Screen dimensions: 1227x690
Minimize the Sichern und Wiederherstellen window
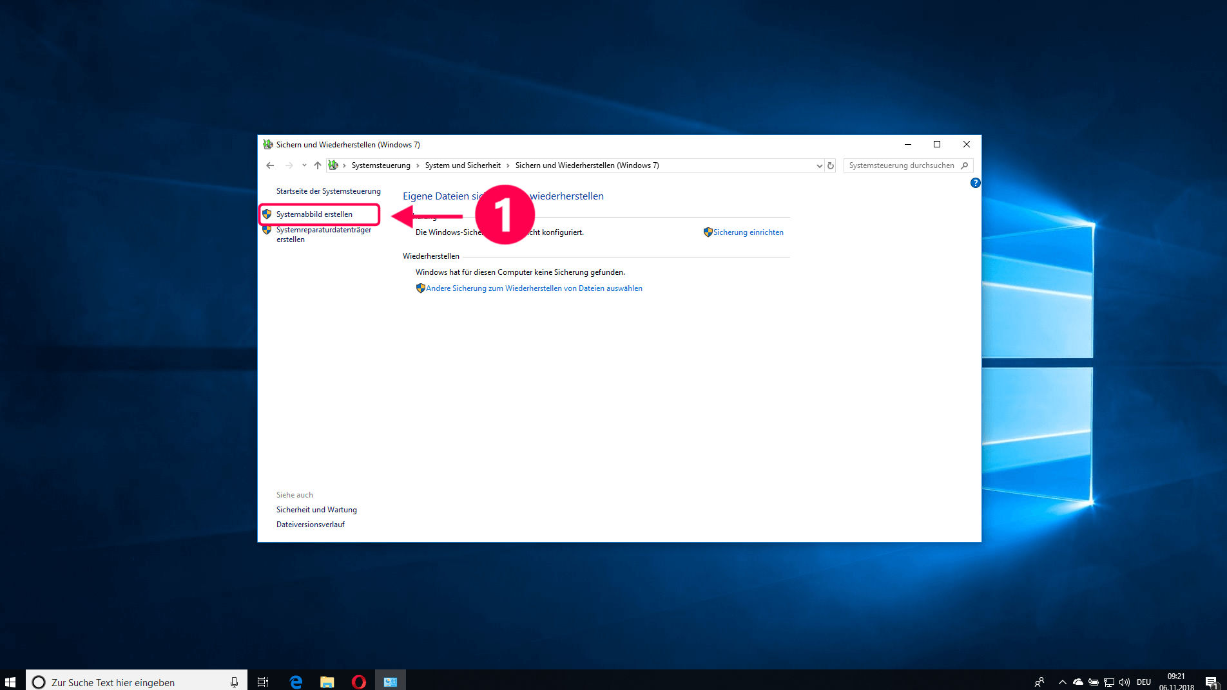click(907, 145)
